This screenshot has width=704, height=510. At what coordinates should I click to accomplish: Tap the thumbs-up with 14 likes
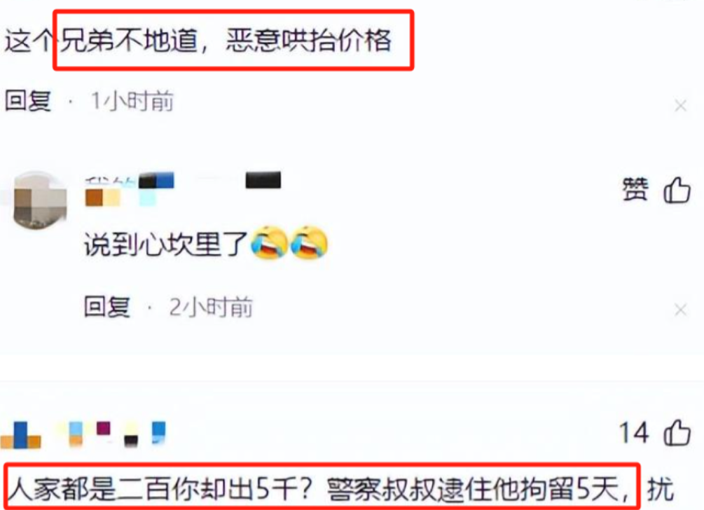pyautogui.click(x=677, y=433)
